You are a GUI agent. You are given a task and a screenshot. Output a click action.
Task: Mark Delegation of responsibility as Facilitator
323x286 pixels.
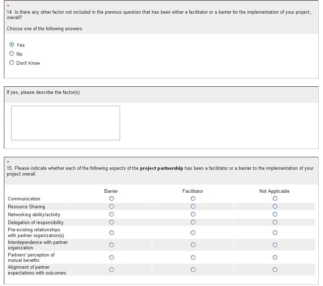193,222
